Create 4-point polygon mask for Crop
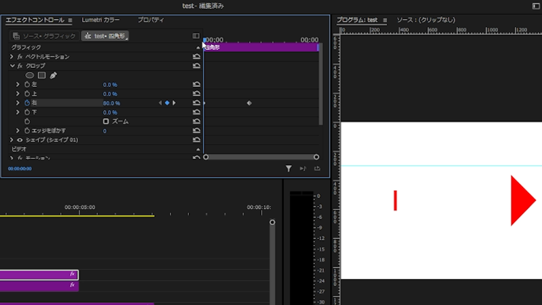Viewport: 542px width, 305px height. coord(42,75)
